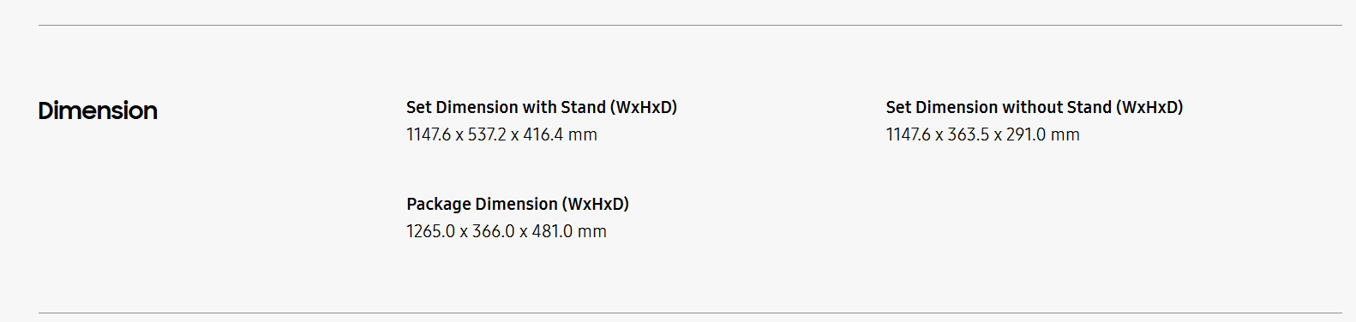Click the word 'Package' in the Package Dimension label
1356x322 pixels.
pos(439,205)
